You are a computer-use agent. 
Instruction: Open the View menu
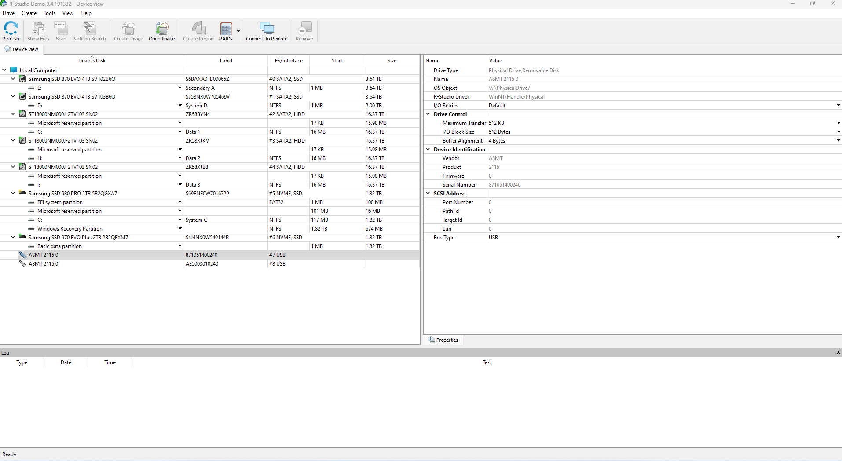(x=68, y=13)
